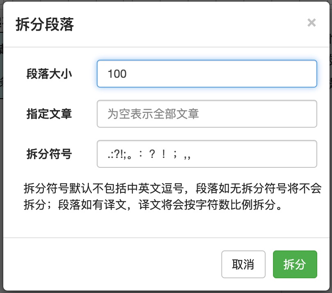Close the 拆分段落 dialog with the X icon
The height and width of the screenshot is (293, 332).
click(x=312, y=23)
